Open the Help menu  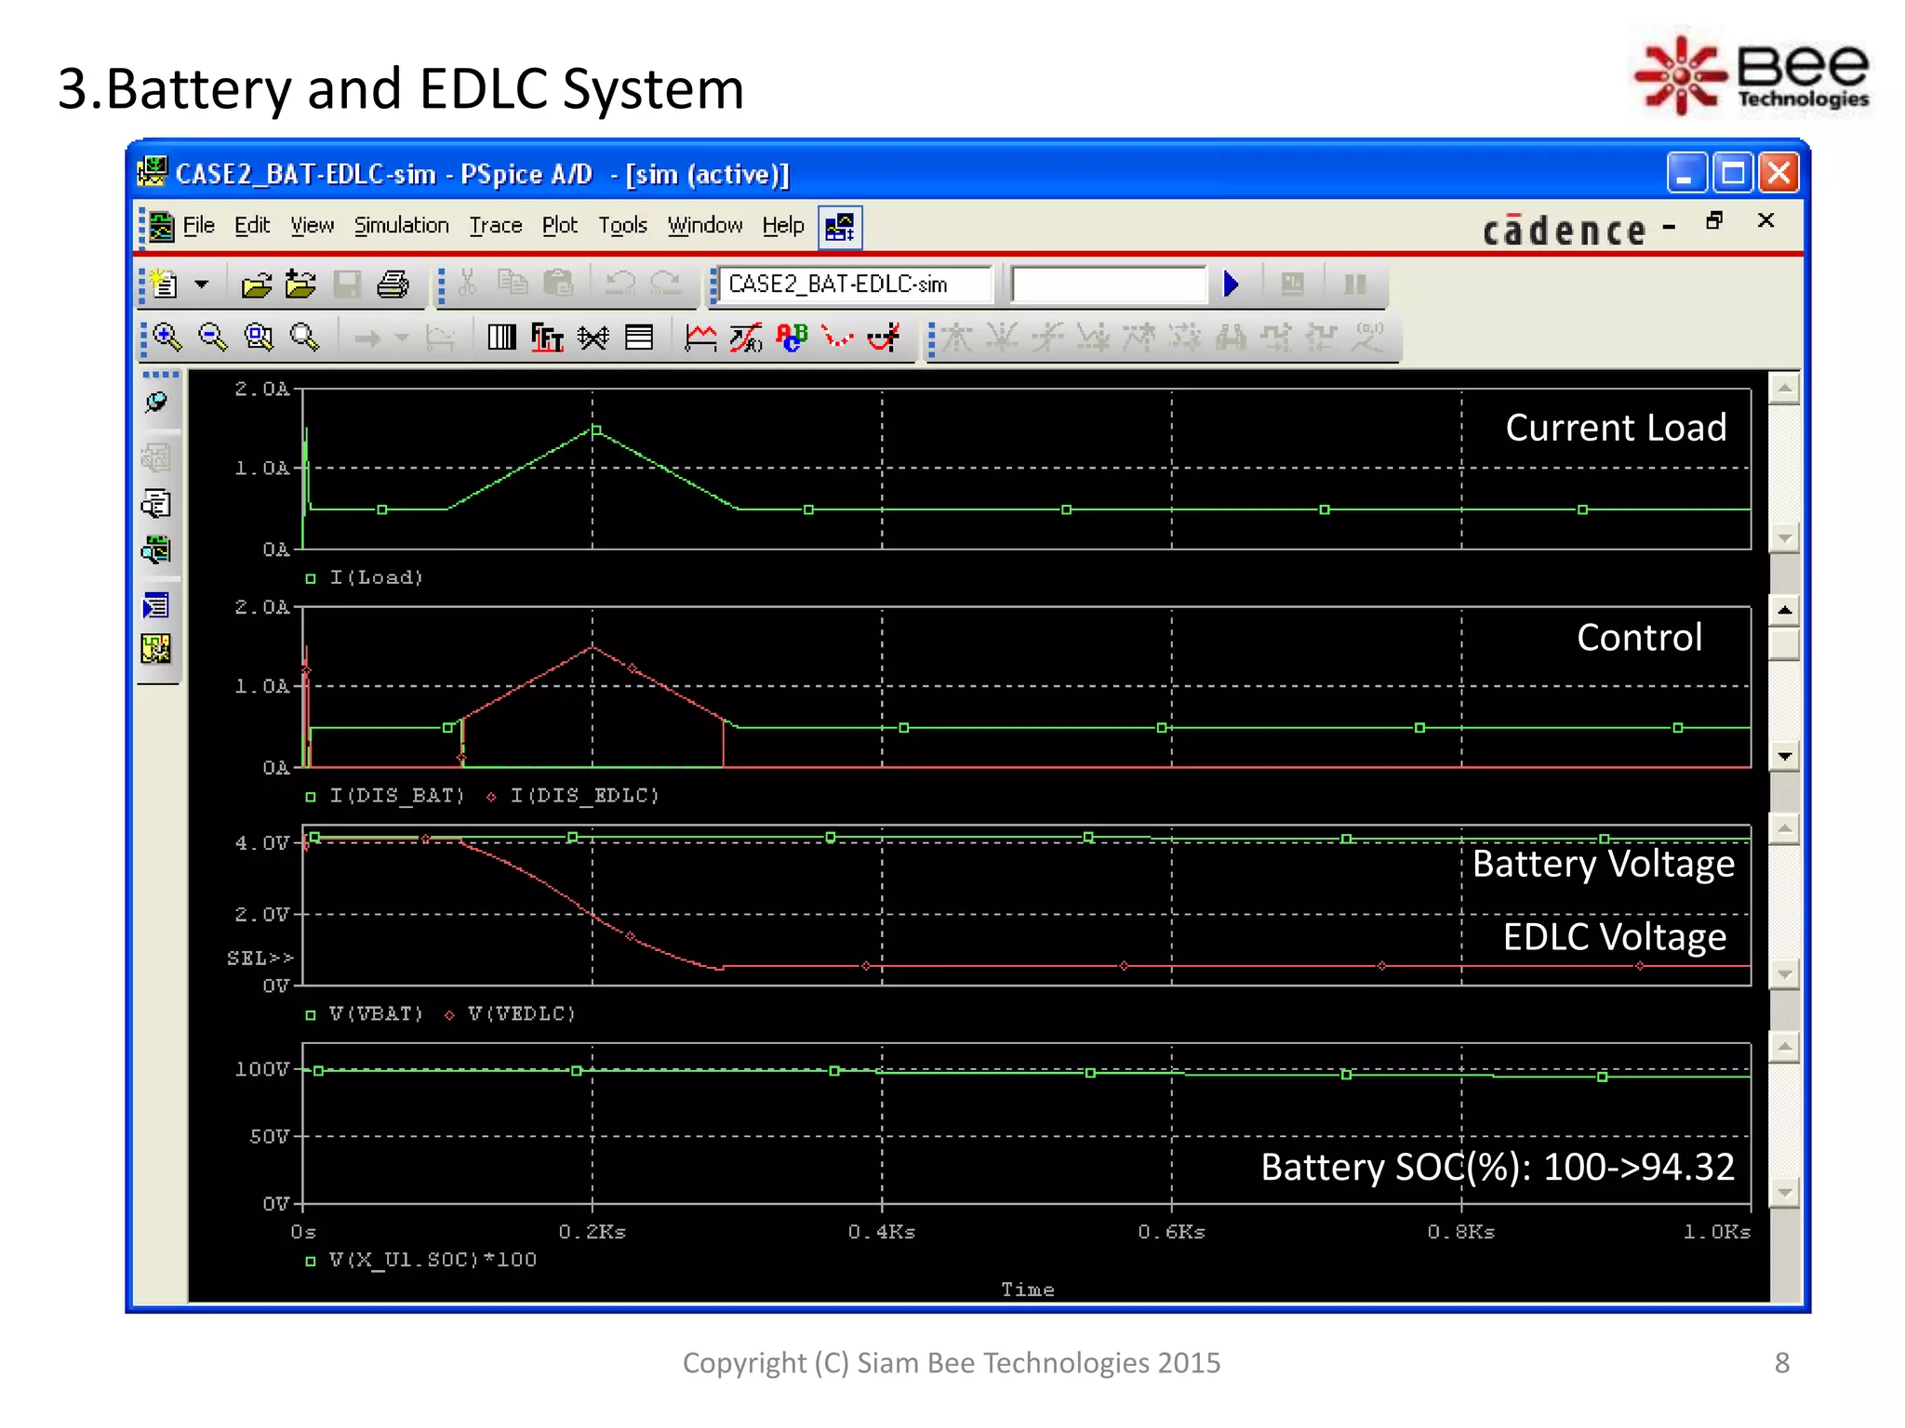pyautogui.click(x=782, y=226)
